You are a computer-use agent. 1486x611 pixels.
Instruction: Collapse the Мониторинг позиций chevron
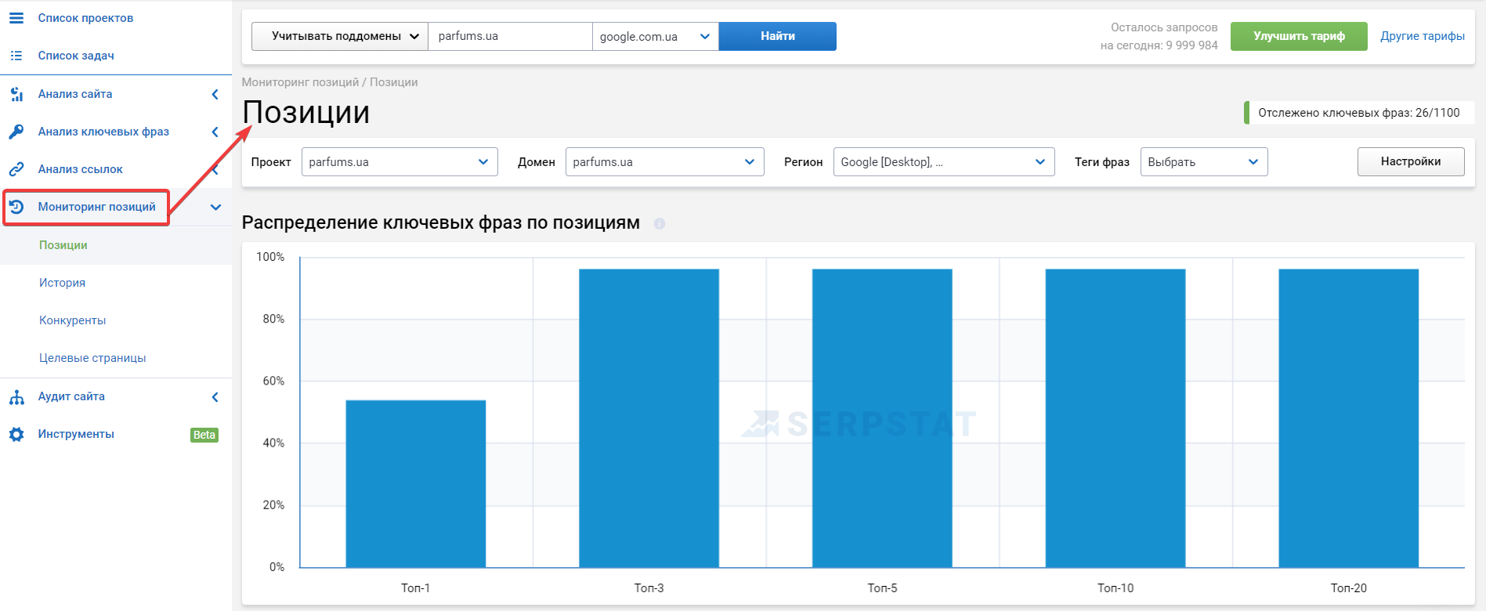coord(216,208)
